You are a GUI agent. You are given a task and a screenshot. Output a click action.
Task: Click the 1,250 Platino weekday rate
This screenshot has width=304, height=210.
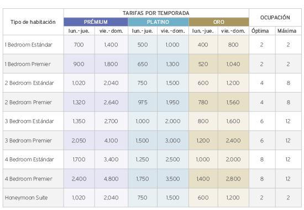pos(142,160)
